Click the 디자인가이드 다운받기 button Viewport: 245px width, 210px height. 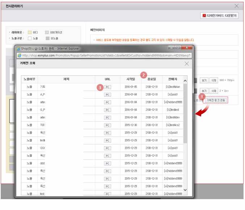point(219,16)
